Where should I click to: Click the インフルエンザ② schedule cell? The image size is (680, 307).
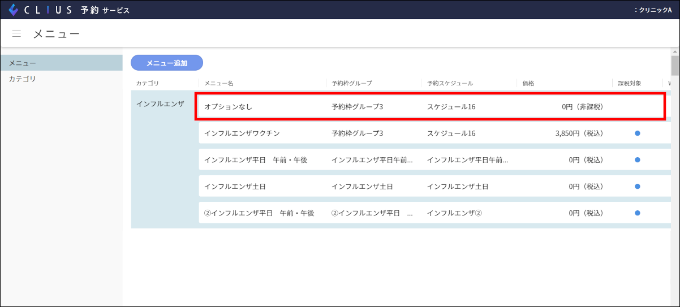pyautogui.click(x=454, y=213)
